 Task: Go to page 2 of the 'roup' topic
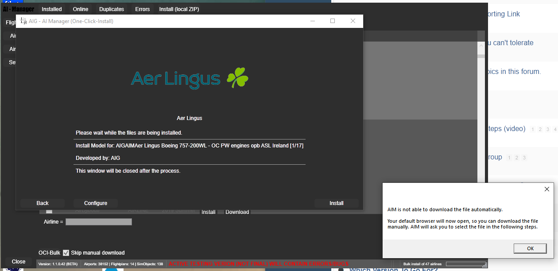click(x=517, y=158)
